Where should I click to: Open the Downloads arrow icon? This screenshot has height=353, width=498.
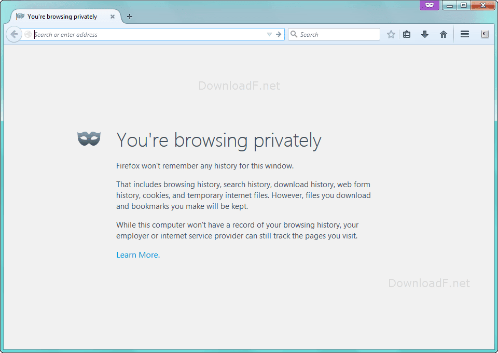[425, 34]
